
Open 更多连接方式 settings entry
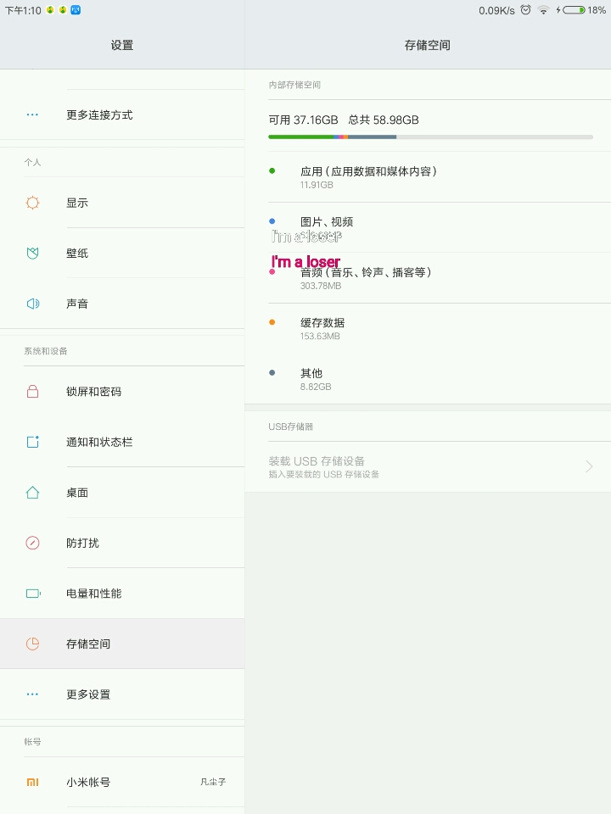click(99, 114)
